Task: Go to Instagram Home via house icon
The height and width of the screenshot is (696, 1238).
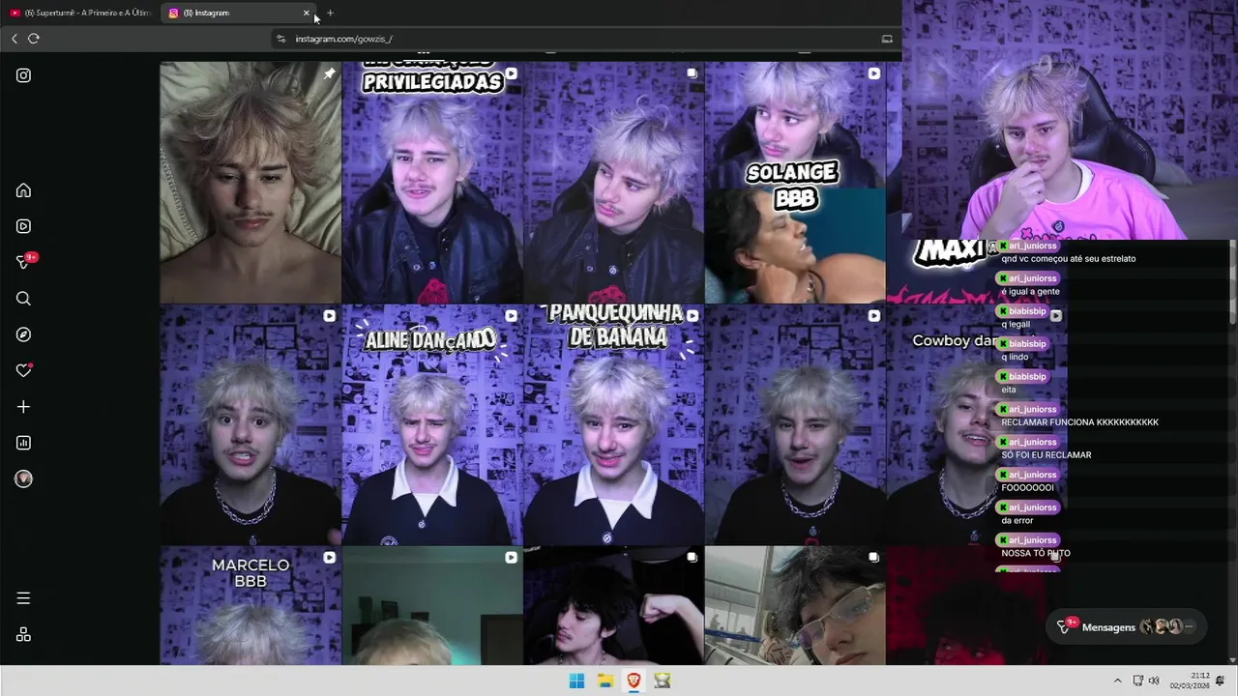Action: tap(23, 190)
